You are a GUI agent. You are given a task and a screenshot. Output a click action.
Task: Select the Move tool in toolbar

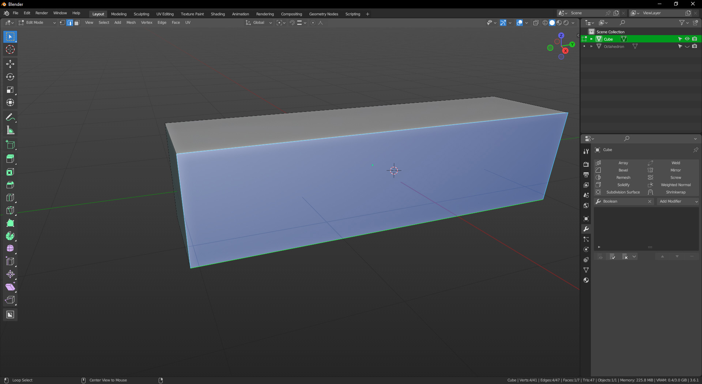tap(10, 64)
